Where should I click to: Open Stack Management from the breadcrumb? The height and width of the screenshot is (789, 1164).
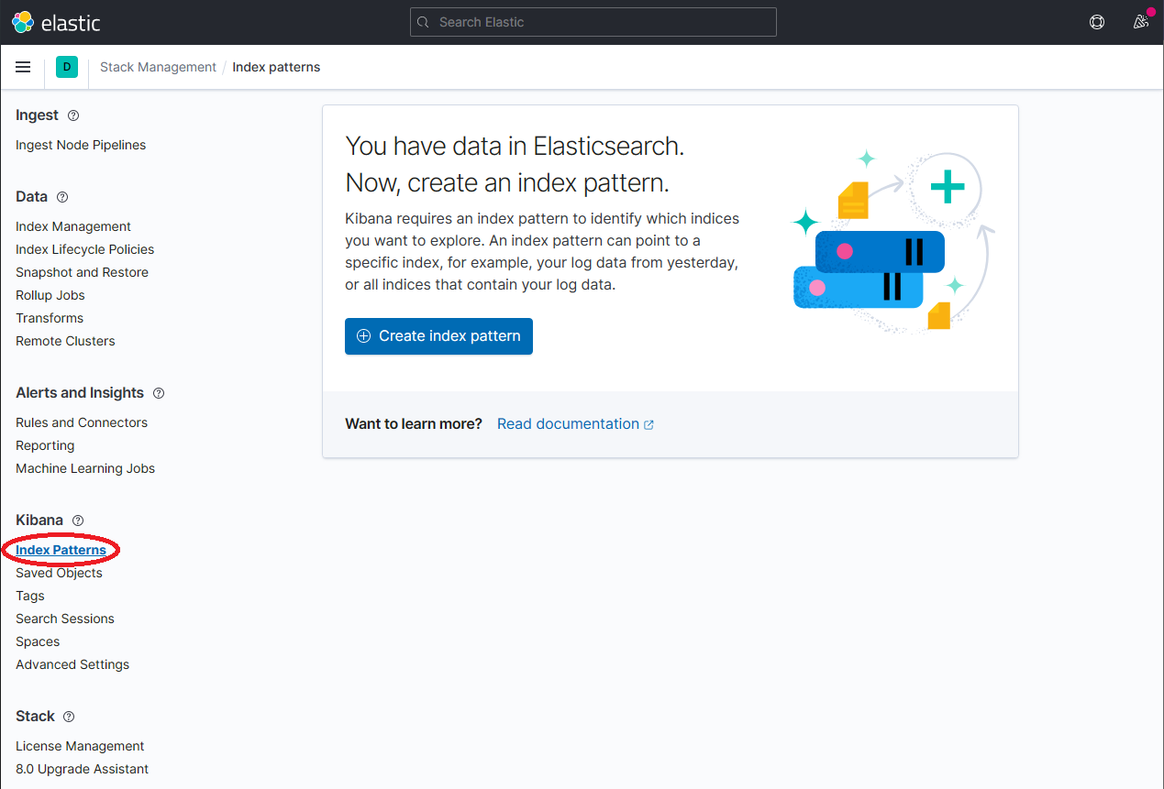158,66
